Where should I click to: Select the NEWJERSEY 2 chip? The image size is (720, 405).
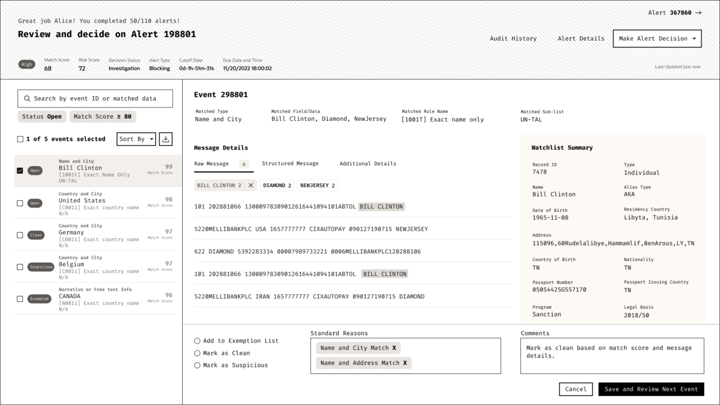point(317,185)
